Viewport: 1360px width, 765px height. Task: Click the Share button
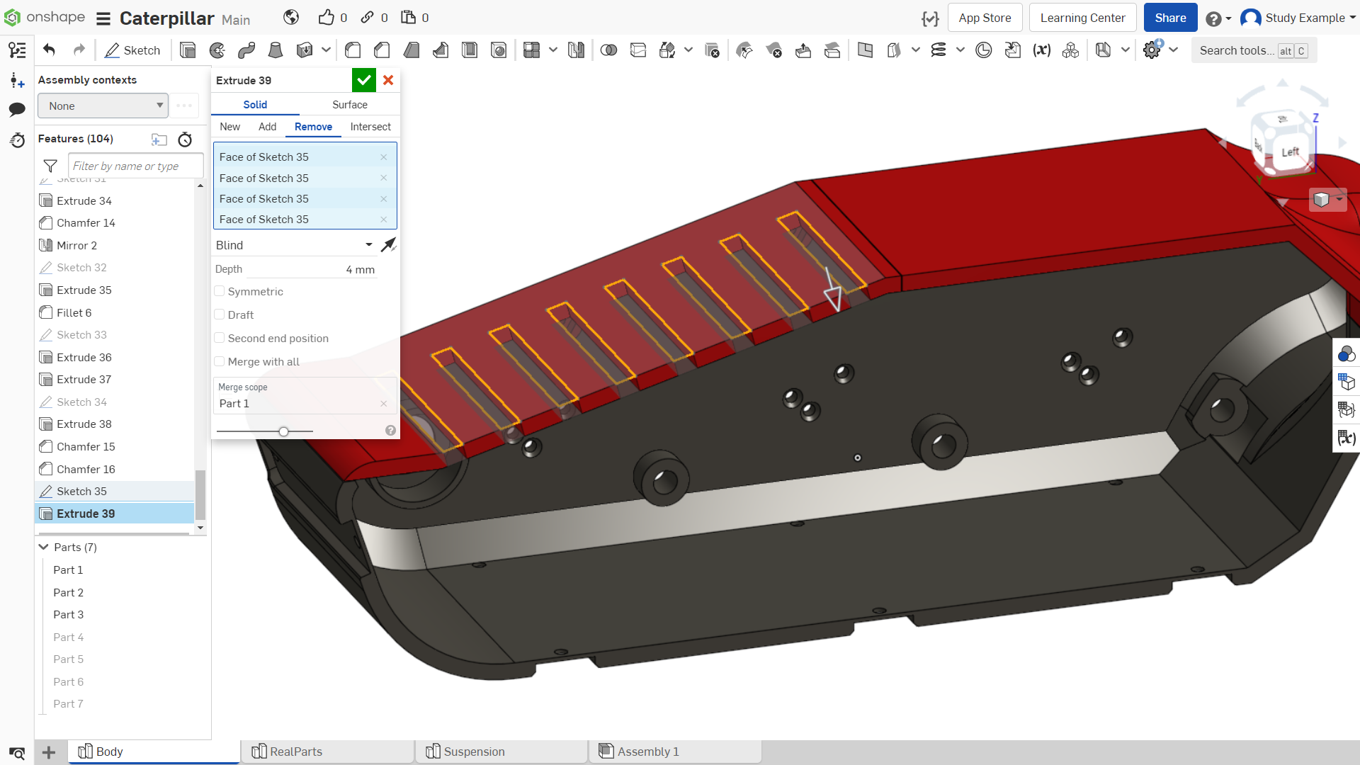tap(1170, 18)
